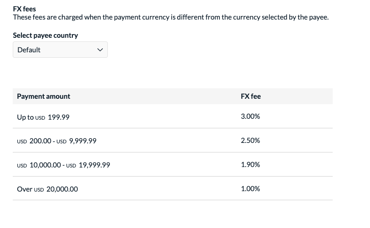Select the 1.00% fee value
Image resolution: width=370 pixels, height=228 pixels.
(250, 189)
